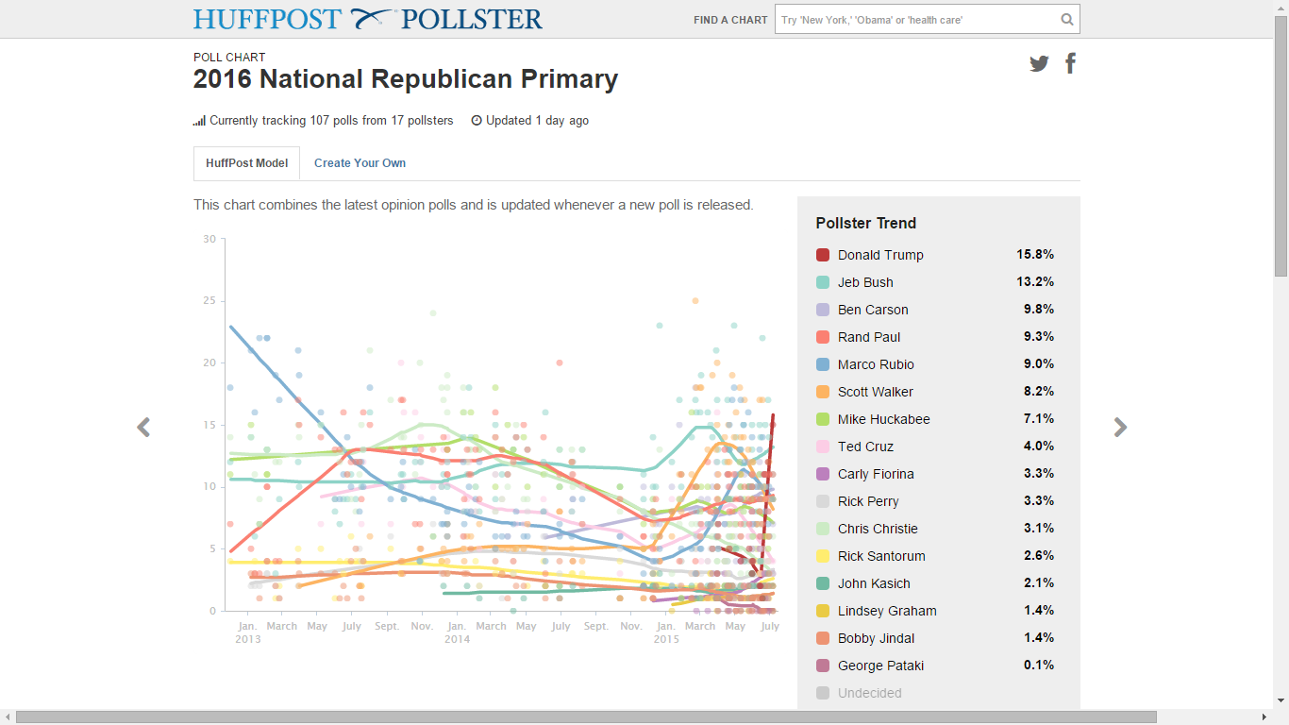Click the polls tracking bars icon
The image size is (1289, 725).
click(x=199, y=121)
